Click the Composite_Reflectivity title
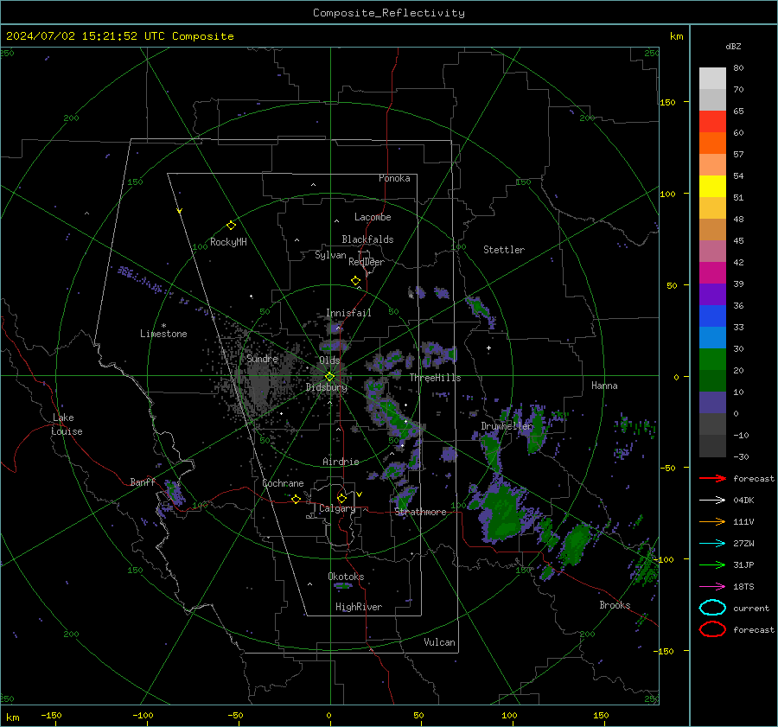This screenshot has height=727, width=778. [x=389, y=13]
